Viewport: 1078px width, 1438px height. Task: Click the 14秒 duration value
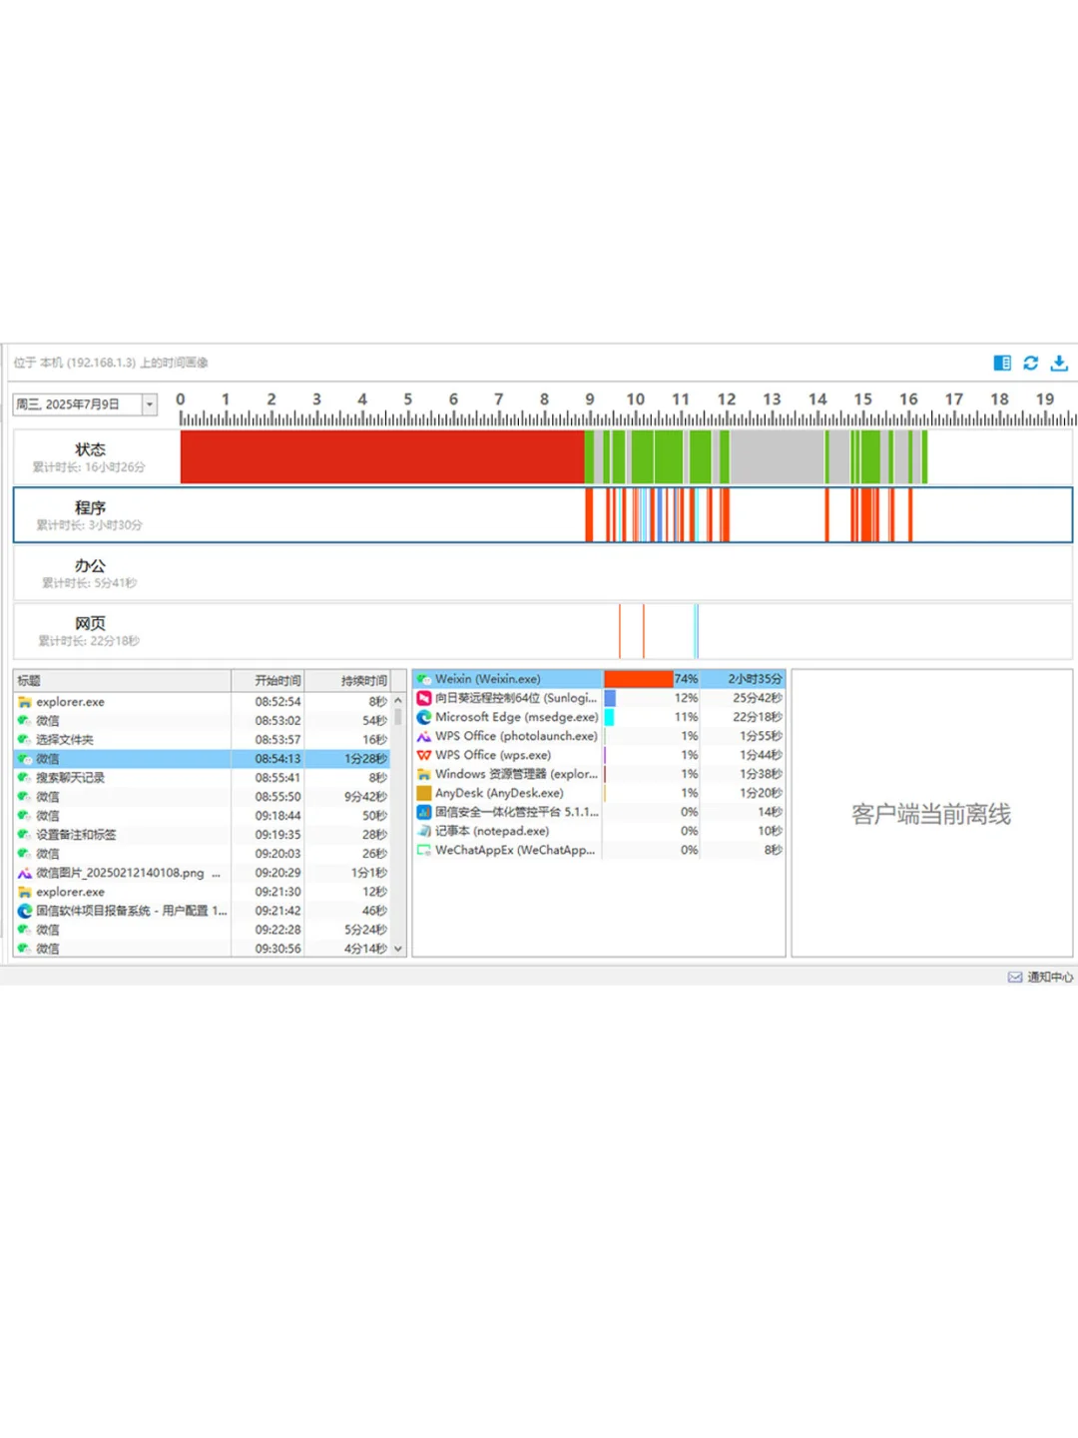[770, 812]
